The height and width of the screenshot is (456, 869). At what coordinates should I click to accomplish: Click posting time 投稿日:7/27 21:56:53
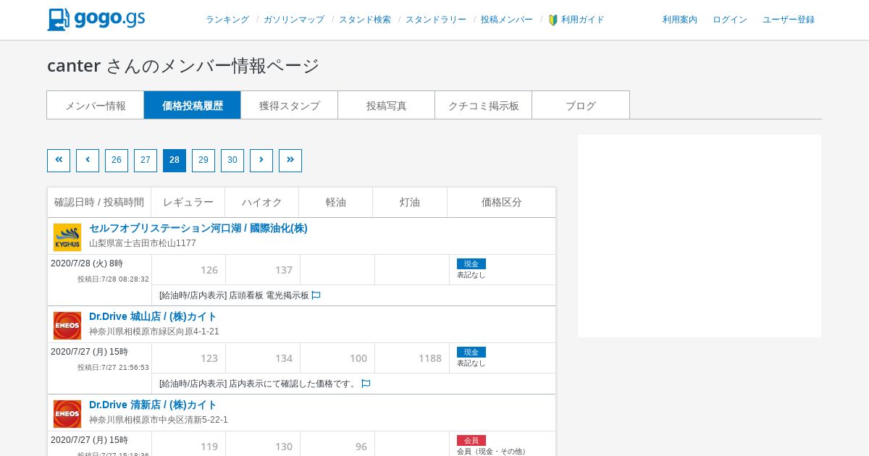click(113, 368)
